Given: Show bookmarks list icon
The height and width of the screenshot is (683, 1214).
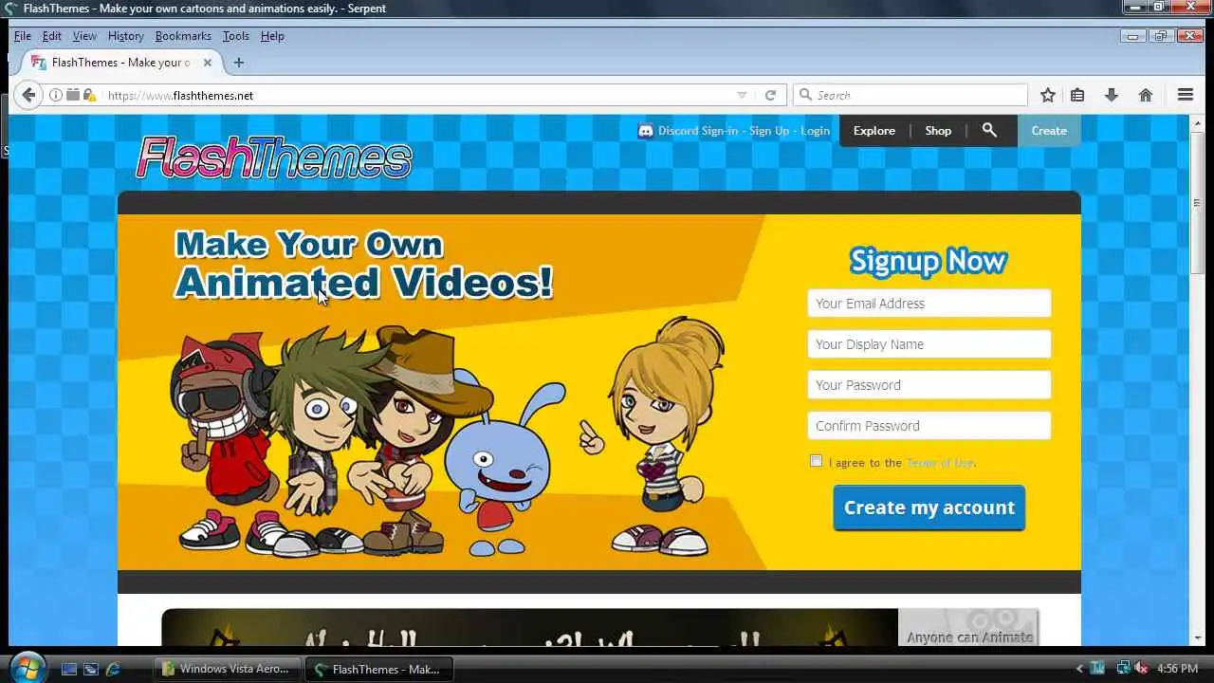Looking at the screenshot, I should point(1077,95).
